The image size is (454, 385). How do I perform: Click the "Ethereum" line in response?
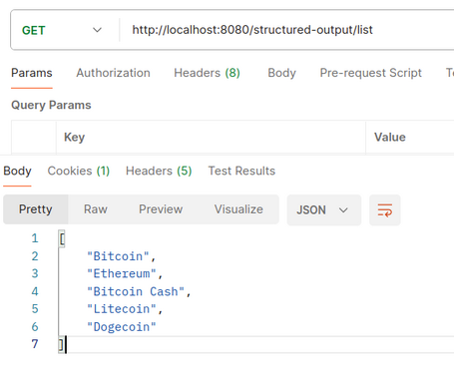(125, 273)
